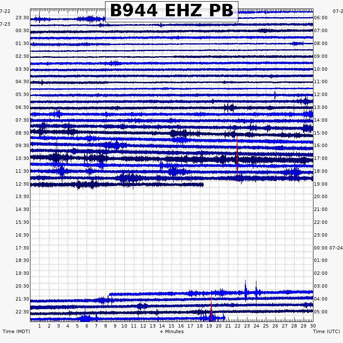The image size is (343, 343).
Task: Click the 20:00 UTC time label
Action: point(321,197)
